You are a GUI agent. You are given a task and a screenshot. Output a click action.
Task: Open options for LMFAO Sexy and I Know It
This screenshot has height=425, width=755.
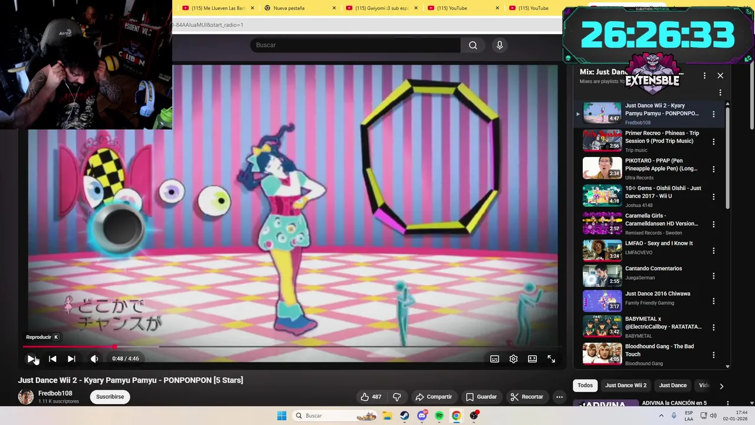pyautogui.click(x=714, y=251)
